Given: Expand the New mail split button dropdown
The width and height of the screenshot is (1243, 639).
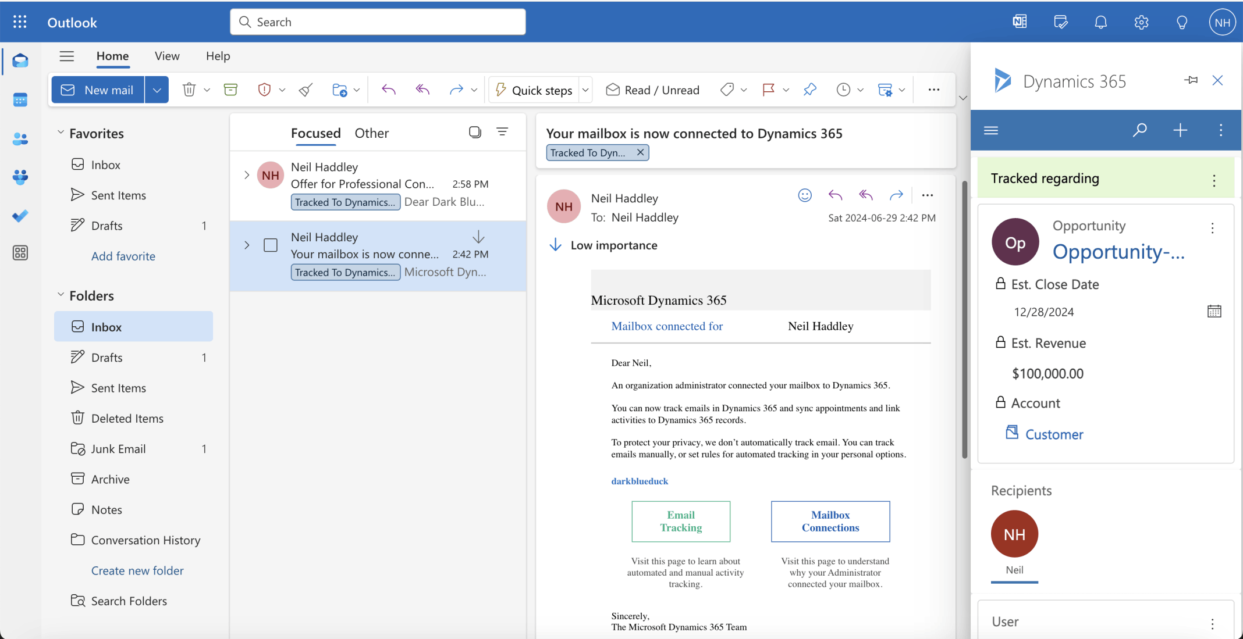Looking at the screenshot, I should coord(157,90).
